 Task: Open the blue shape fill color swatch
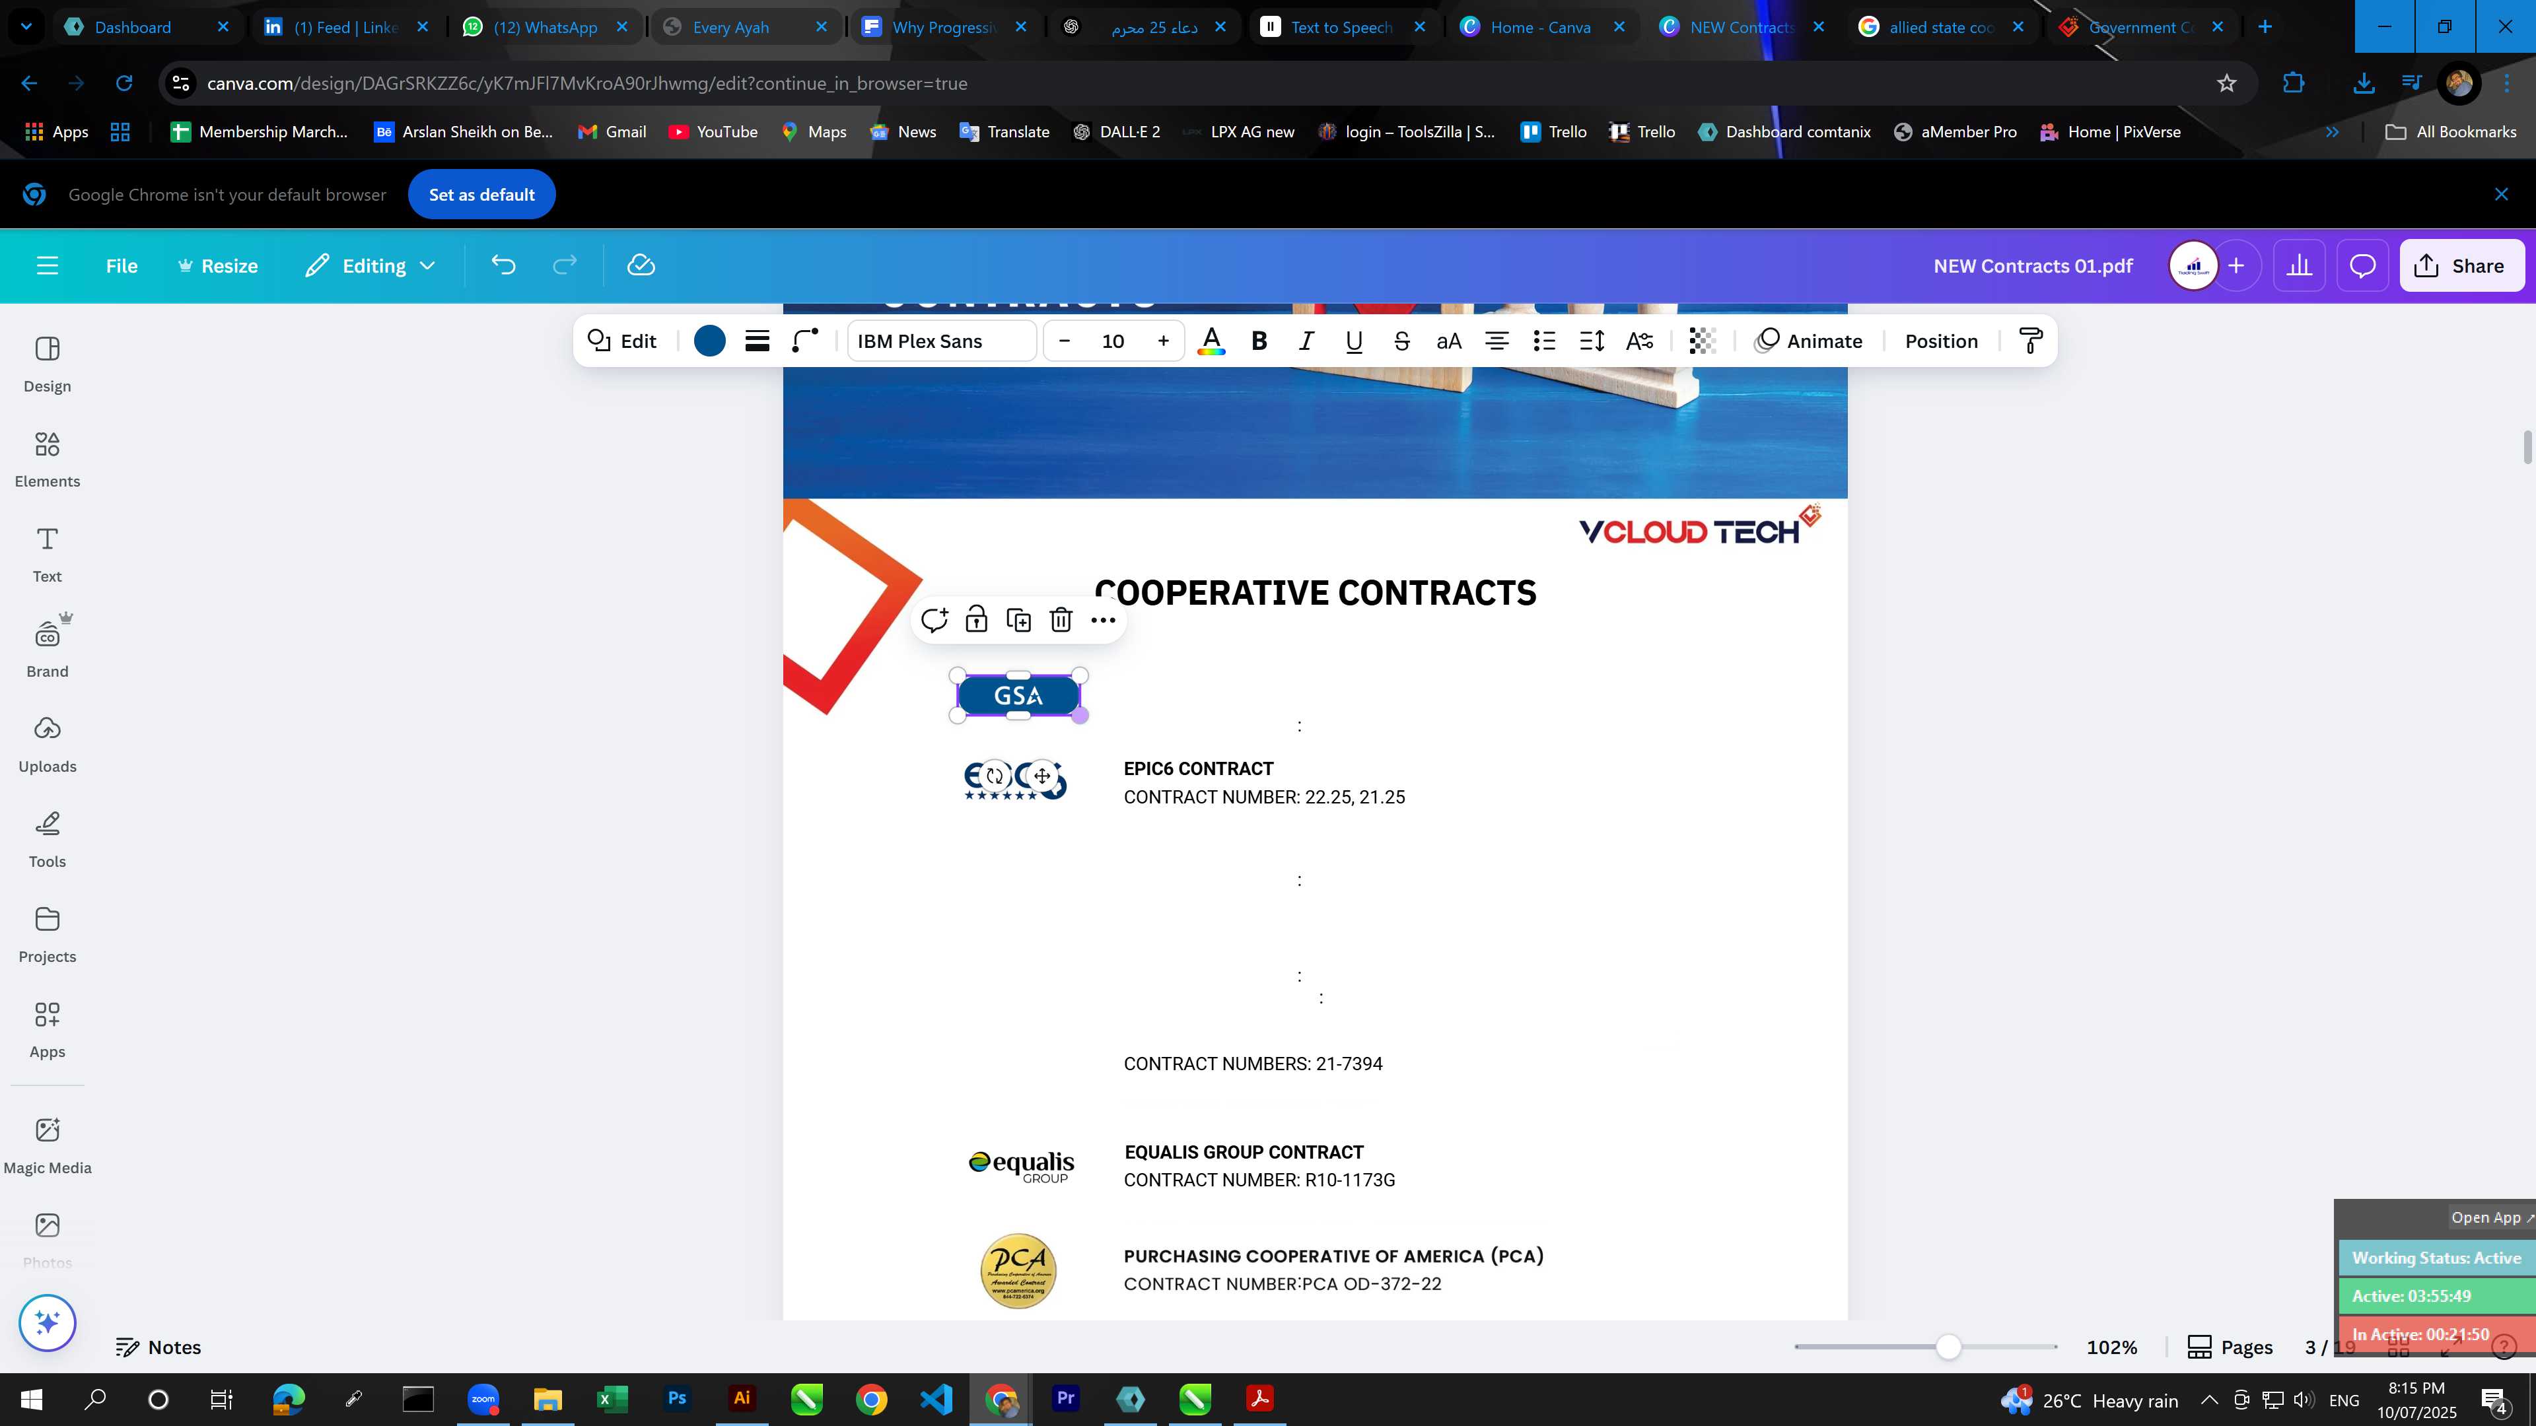[709, 341]
